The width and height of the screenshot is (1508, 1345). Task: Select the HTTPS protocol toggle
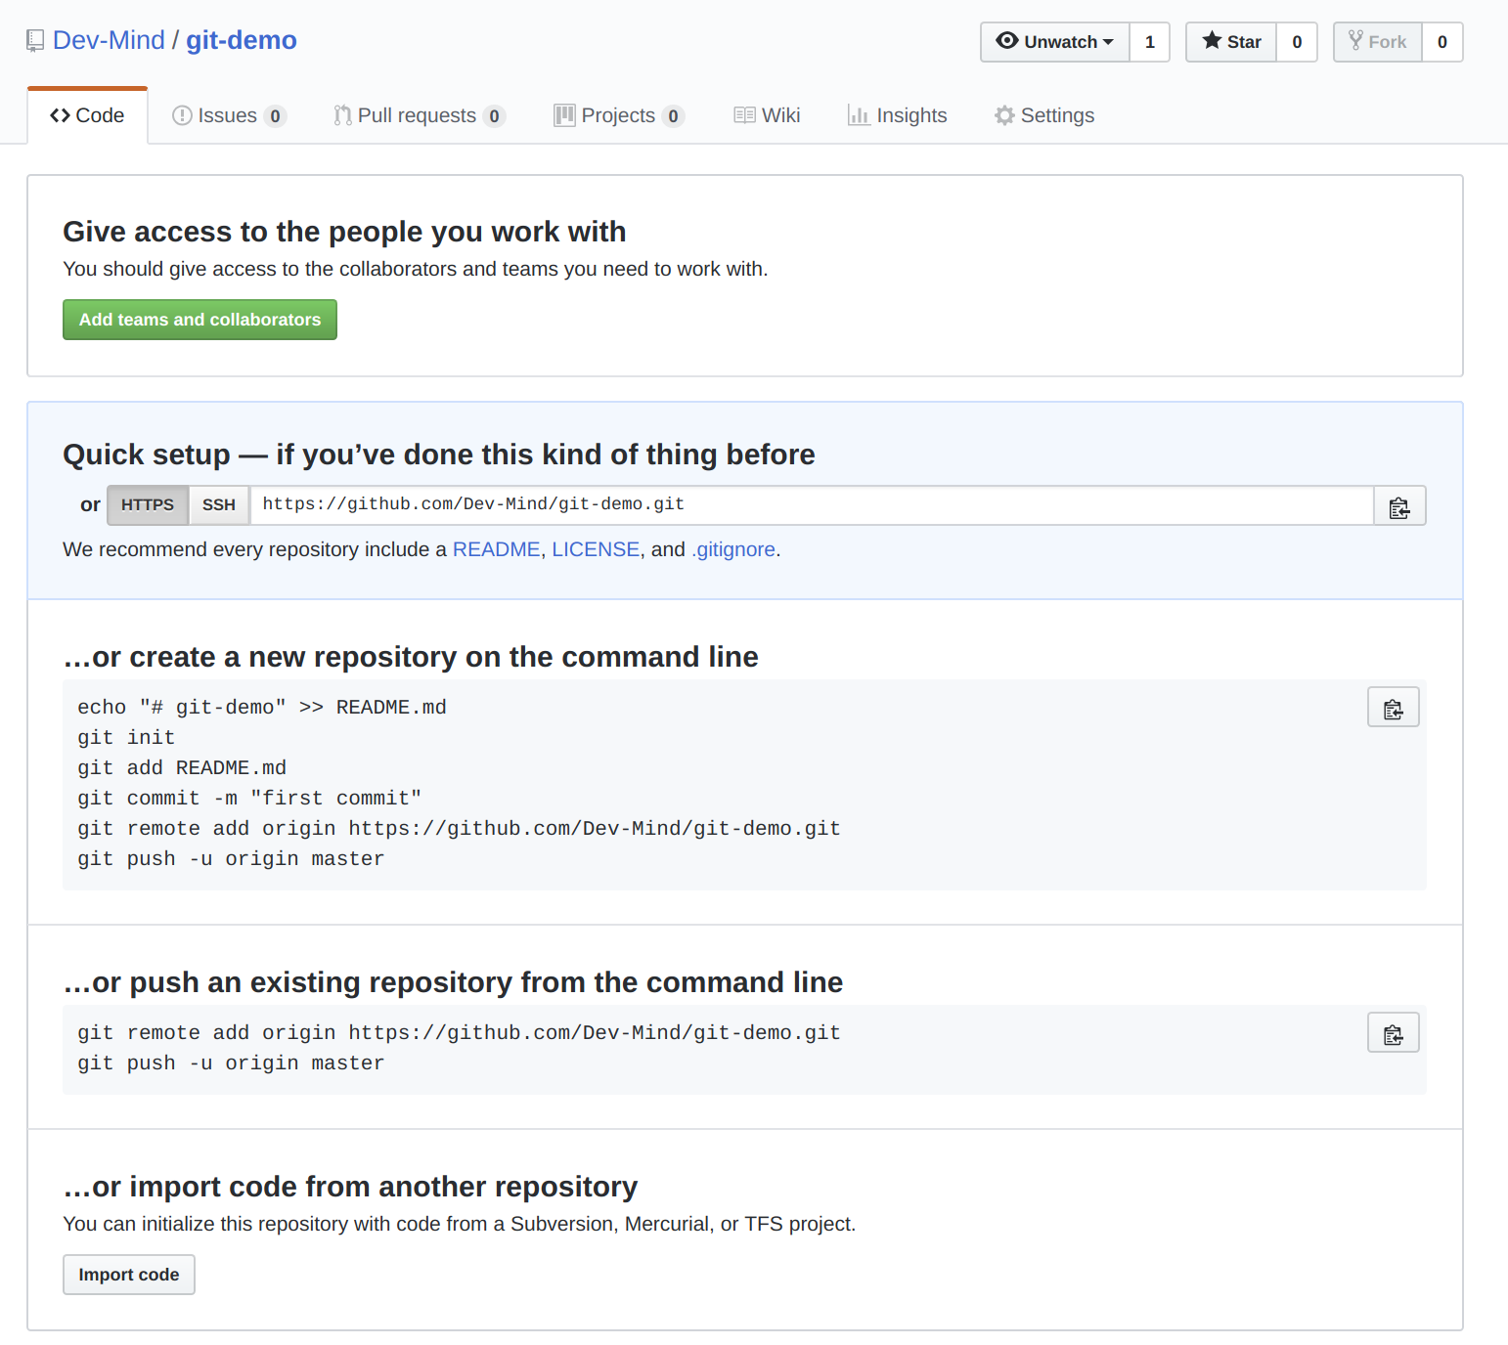coord(148,505)
